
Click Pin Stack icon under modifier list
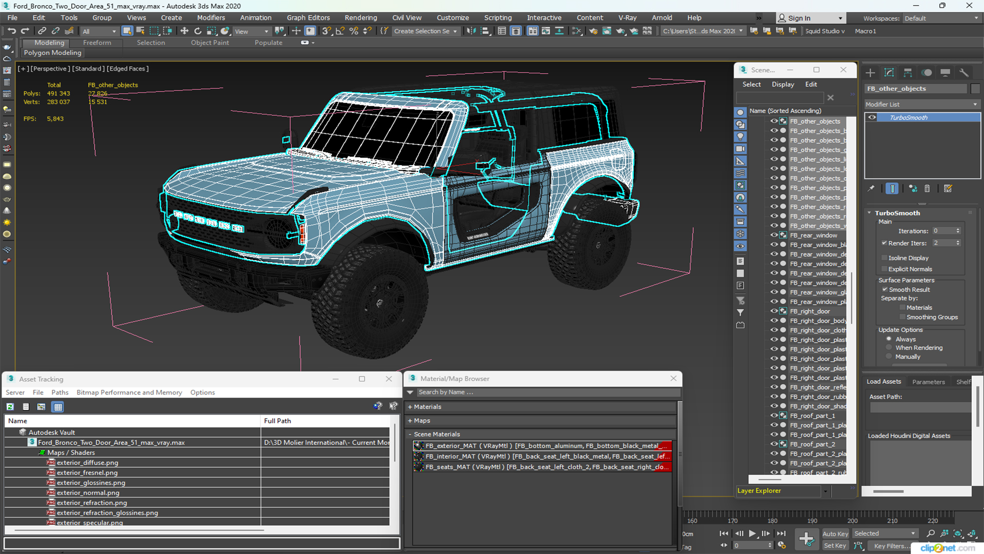(871, 189)
